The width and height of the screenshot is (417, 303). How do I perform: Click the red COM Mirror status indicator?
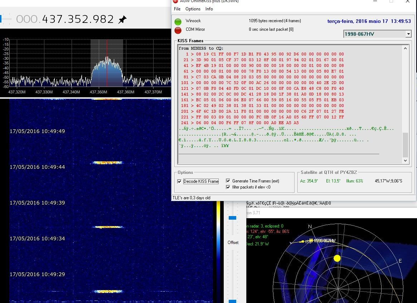(x=178, y=30)
